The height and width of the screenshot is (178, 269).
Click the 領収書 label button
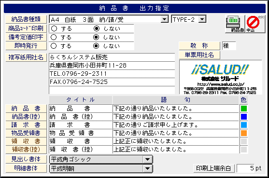(26, 141)
